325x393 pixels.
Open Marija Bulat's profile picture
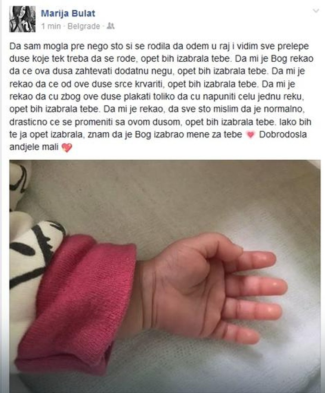coord(22,19)
